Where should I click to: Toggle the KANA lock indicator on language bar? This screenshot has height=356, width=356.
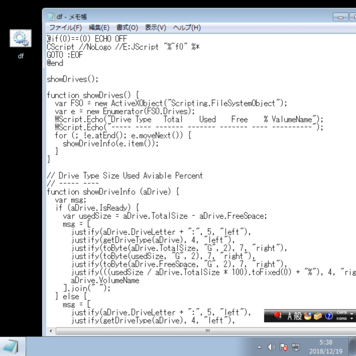point(341,318)
